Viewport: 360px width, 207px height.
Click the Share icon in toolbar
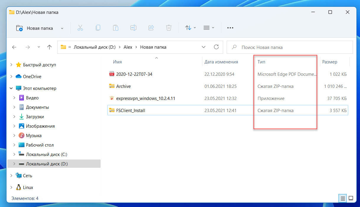pos(151,28)
